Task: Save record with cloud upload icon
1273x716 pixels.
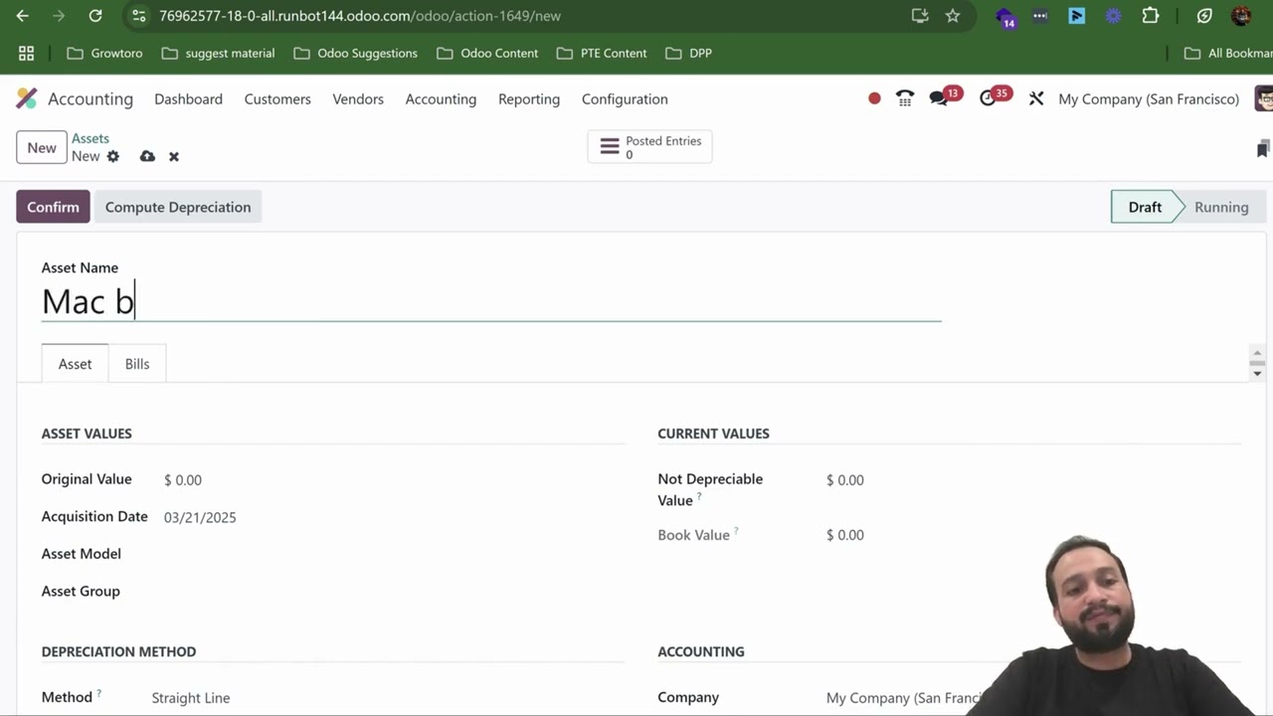Action: tap(147, 156)
